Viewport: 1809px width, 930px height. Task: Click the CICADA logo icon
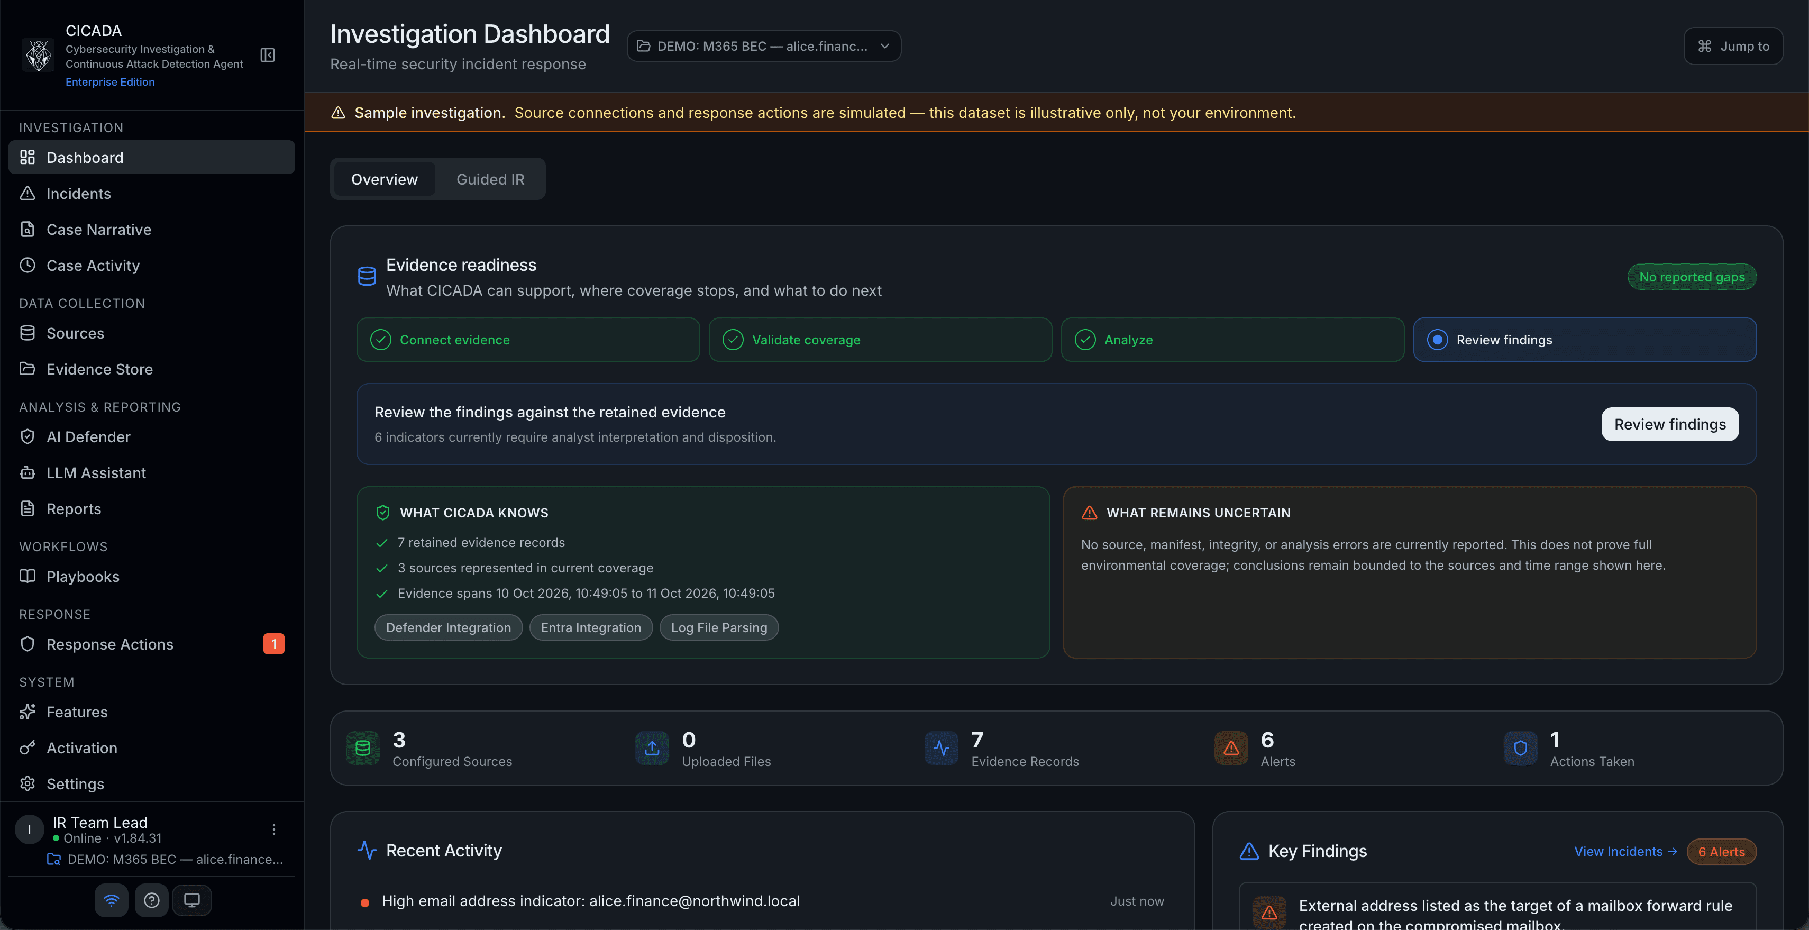click(x=38, y=56)
